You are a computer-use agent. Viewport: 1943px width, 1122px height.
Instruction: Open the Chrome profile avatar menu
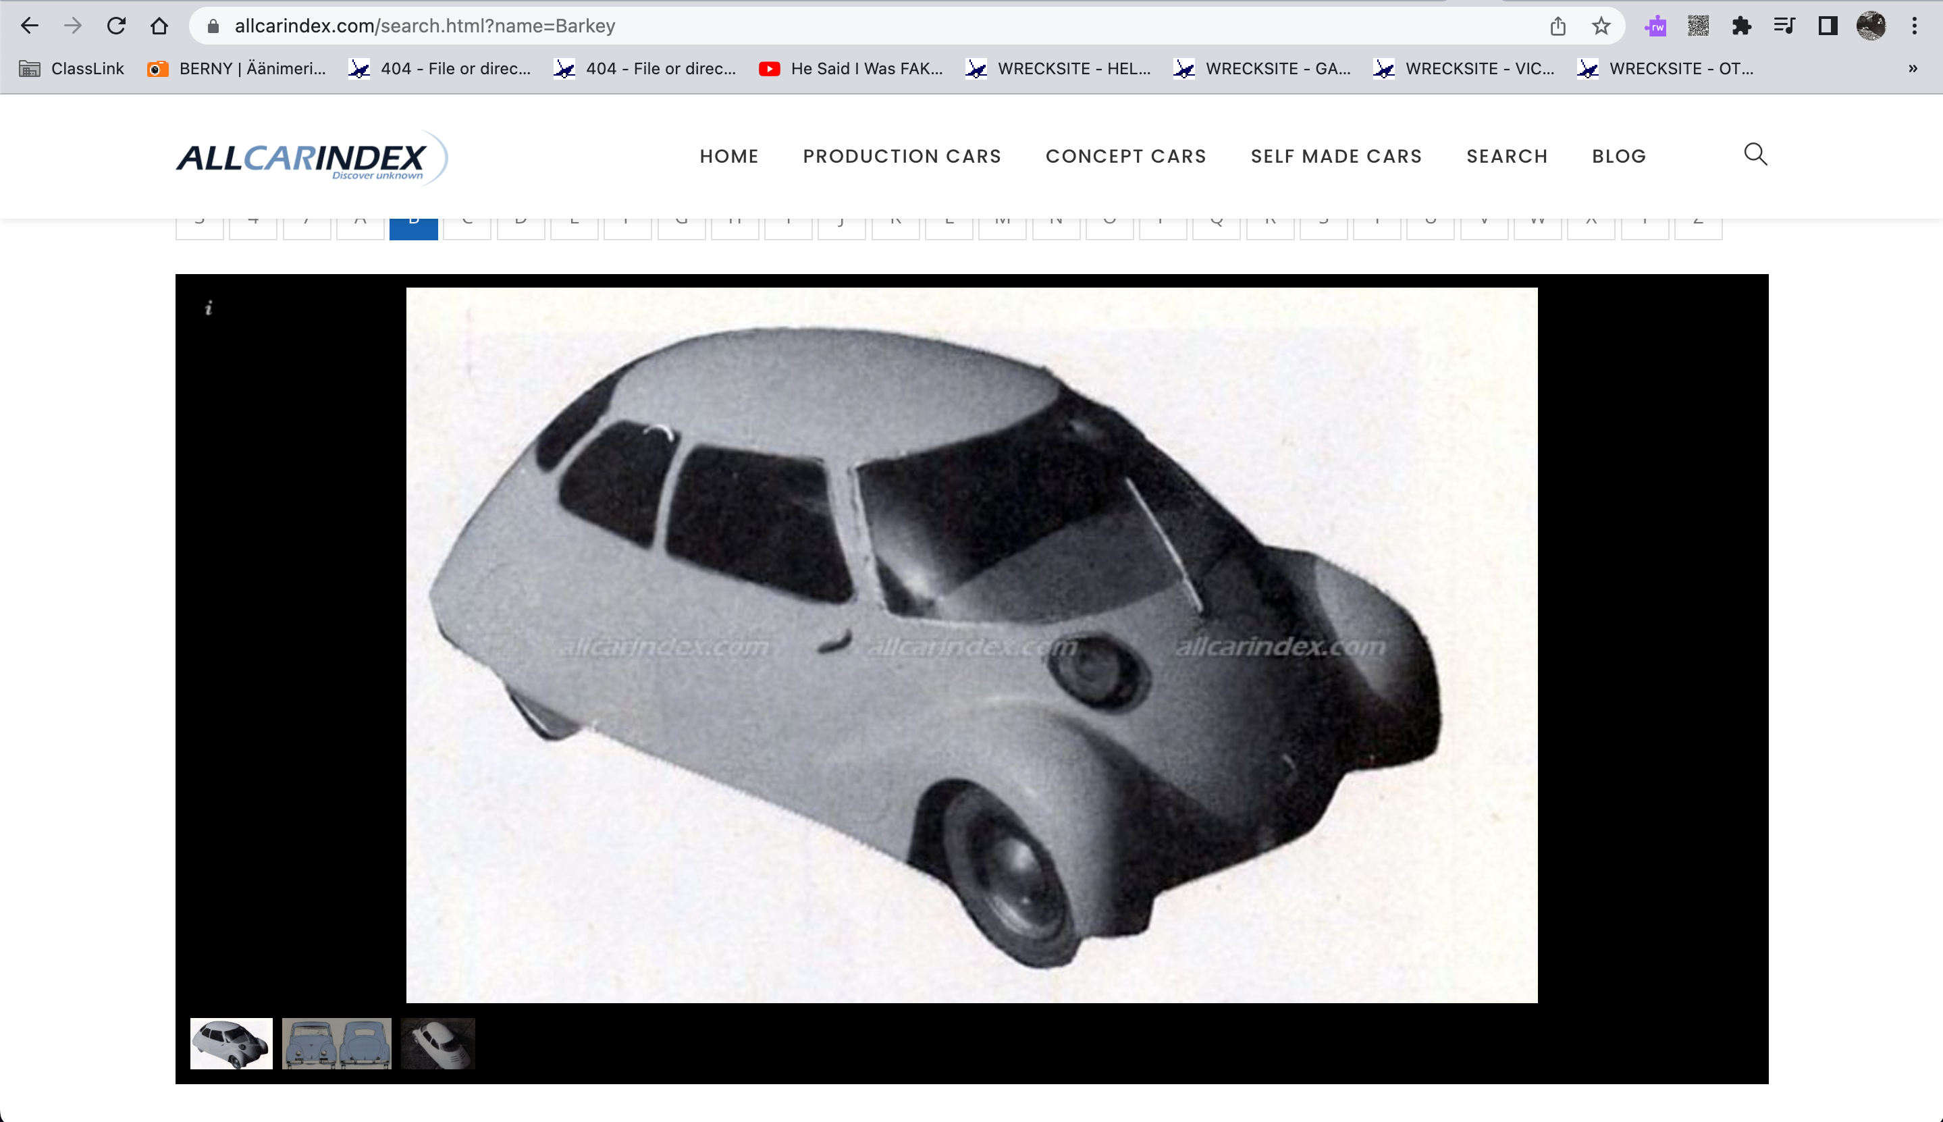point(1871,26)
